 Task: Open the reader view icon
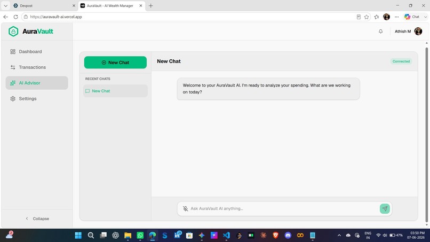point(359,17)
